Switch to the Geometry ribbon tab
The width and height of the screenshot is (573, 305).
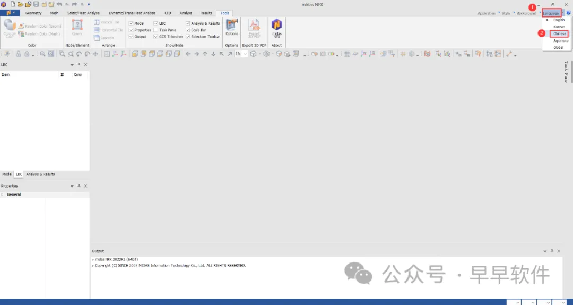click(33, 13)
